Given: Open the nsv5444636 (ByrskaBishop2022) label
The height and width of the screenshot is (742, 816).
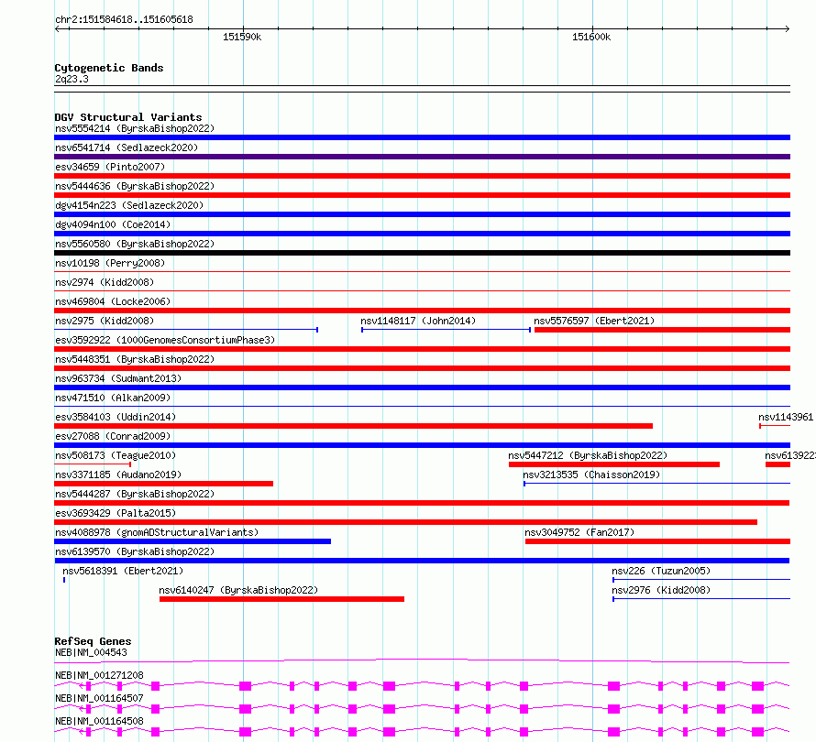Looking at the screenshot, I should [x=135, y=186].
